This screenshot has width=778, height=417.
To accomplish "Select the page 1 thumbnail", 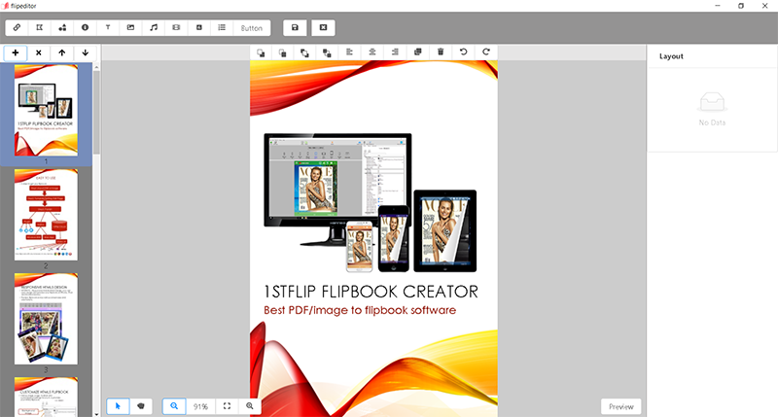I will coord(46,111).
